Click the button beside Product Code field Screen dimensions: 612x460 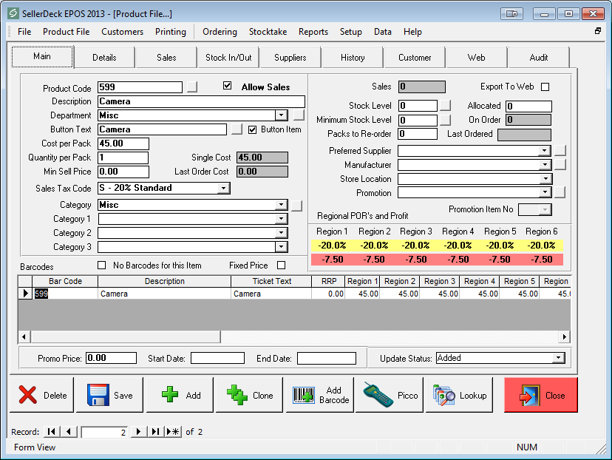tap(192, 87)
